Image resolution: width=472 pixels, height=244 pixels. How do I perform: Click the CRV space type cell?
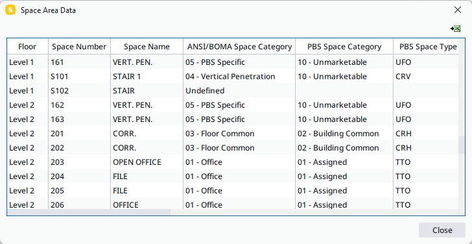[x=426, y=77]
